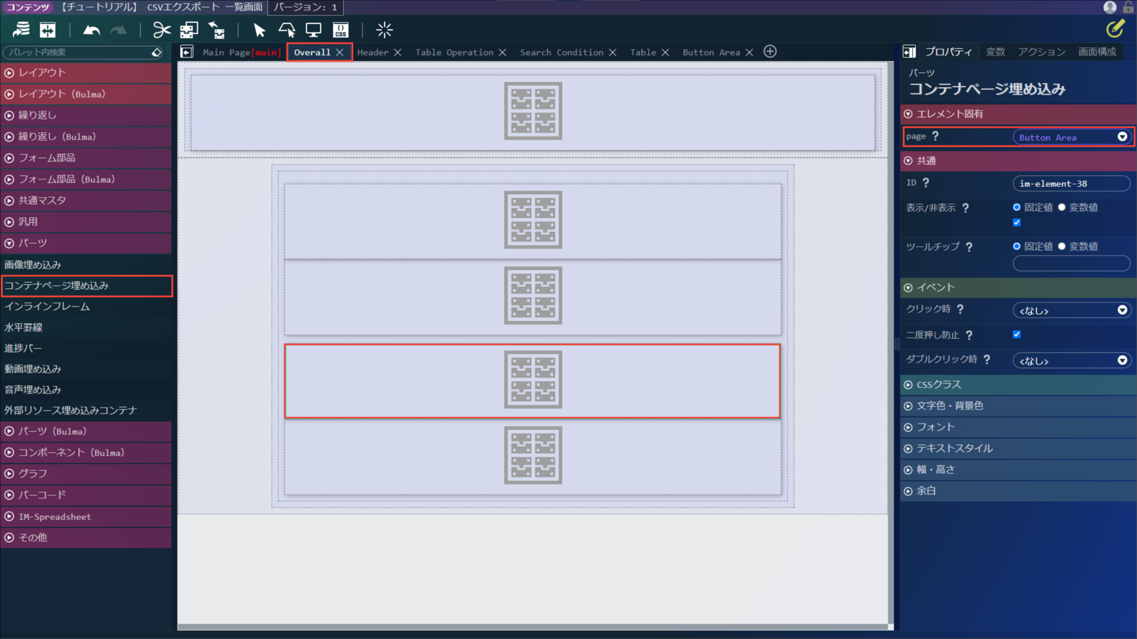Select 変数値 radio for 表示/非表示
This screenshot has height=639, width=1137.
tap(1062, 207)
